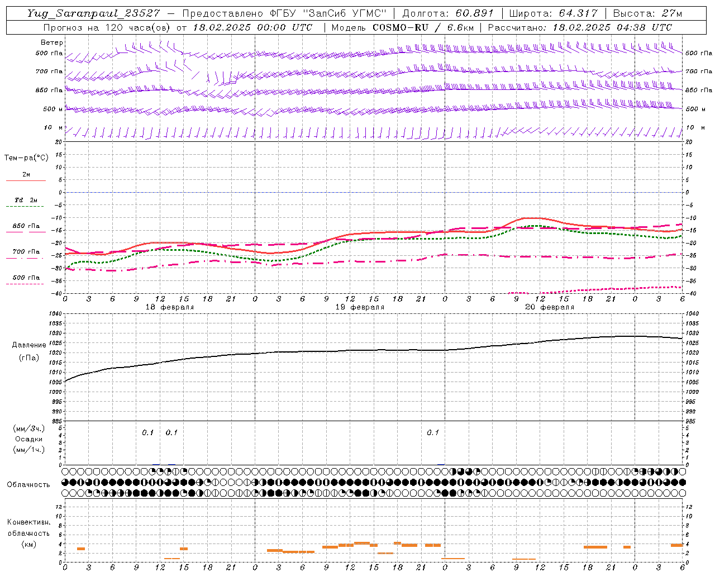Click the 'Осадки' precipitation label
Viewport: 715px width, 572px height.
point(29,439)
